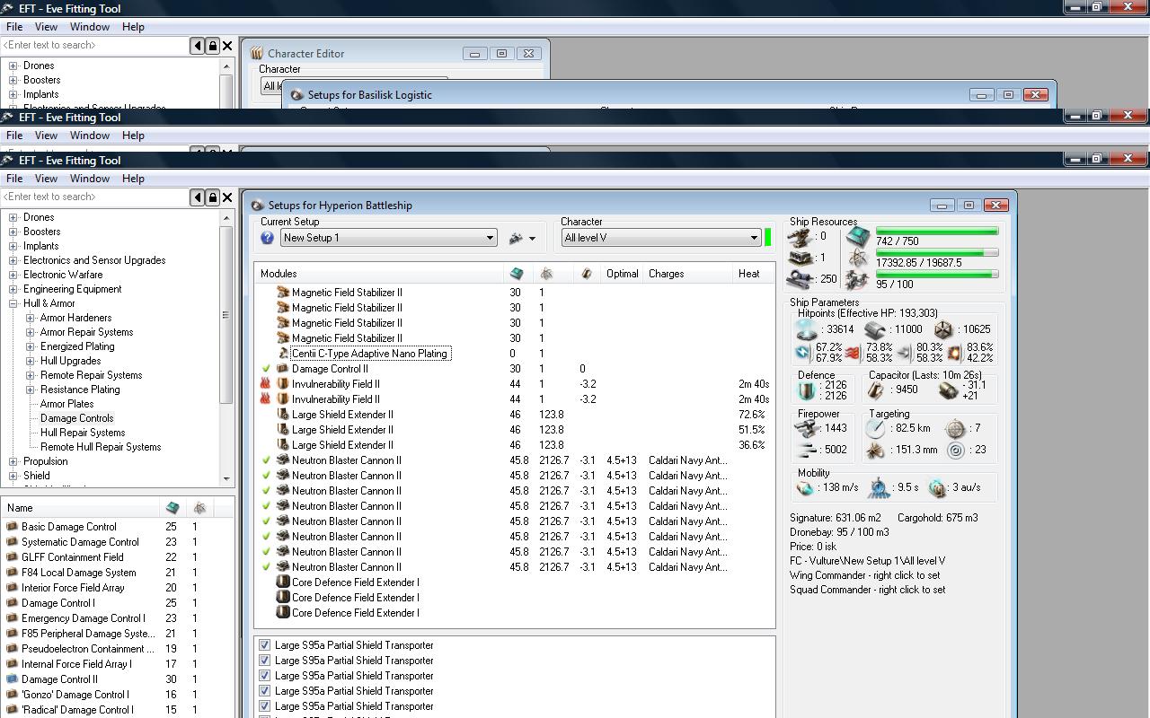This screenshot has height=718, width=1150.
Task: Sort modules by the CPU column header icon
Action: 517,274
